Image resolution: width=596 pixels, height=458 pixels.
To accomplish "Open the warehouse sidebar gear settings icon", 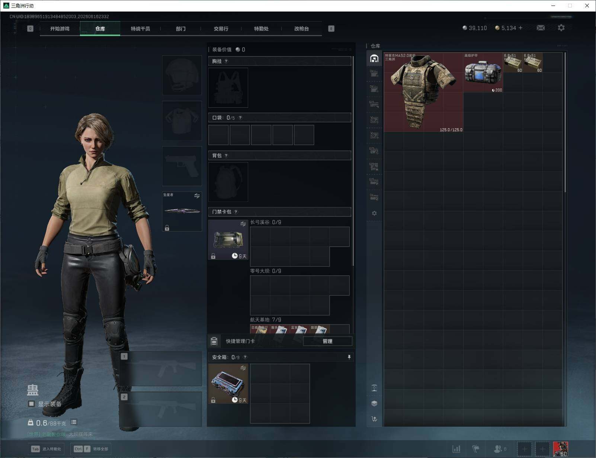I will pos(374,213).
